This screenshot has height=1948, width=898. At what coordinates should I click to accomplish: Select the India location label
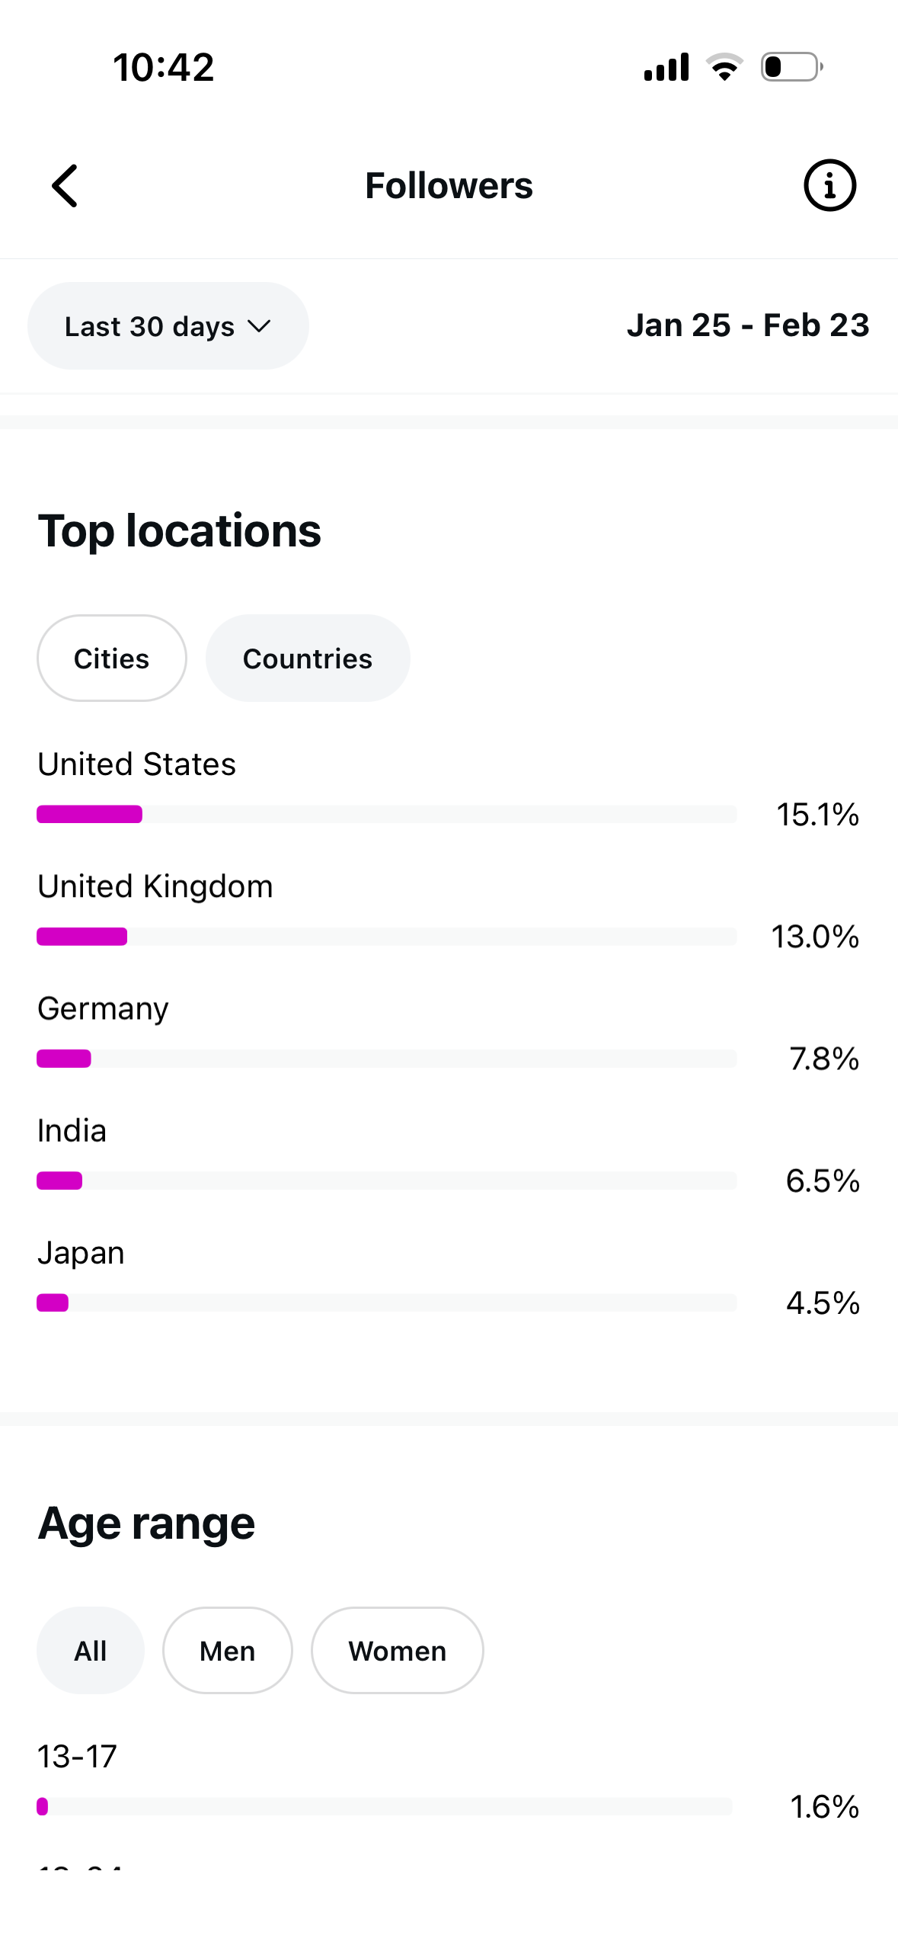click(72, 1131)
